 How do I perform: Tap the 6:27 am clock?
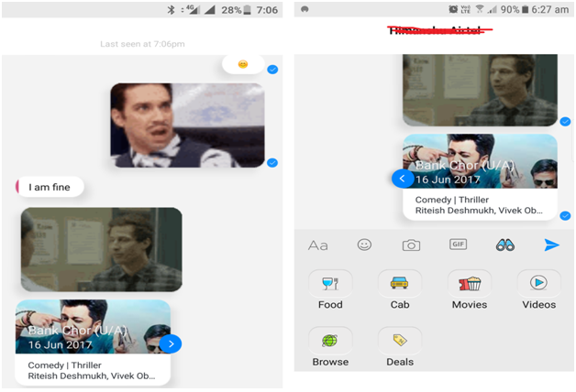pos(550,9)
